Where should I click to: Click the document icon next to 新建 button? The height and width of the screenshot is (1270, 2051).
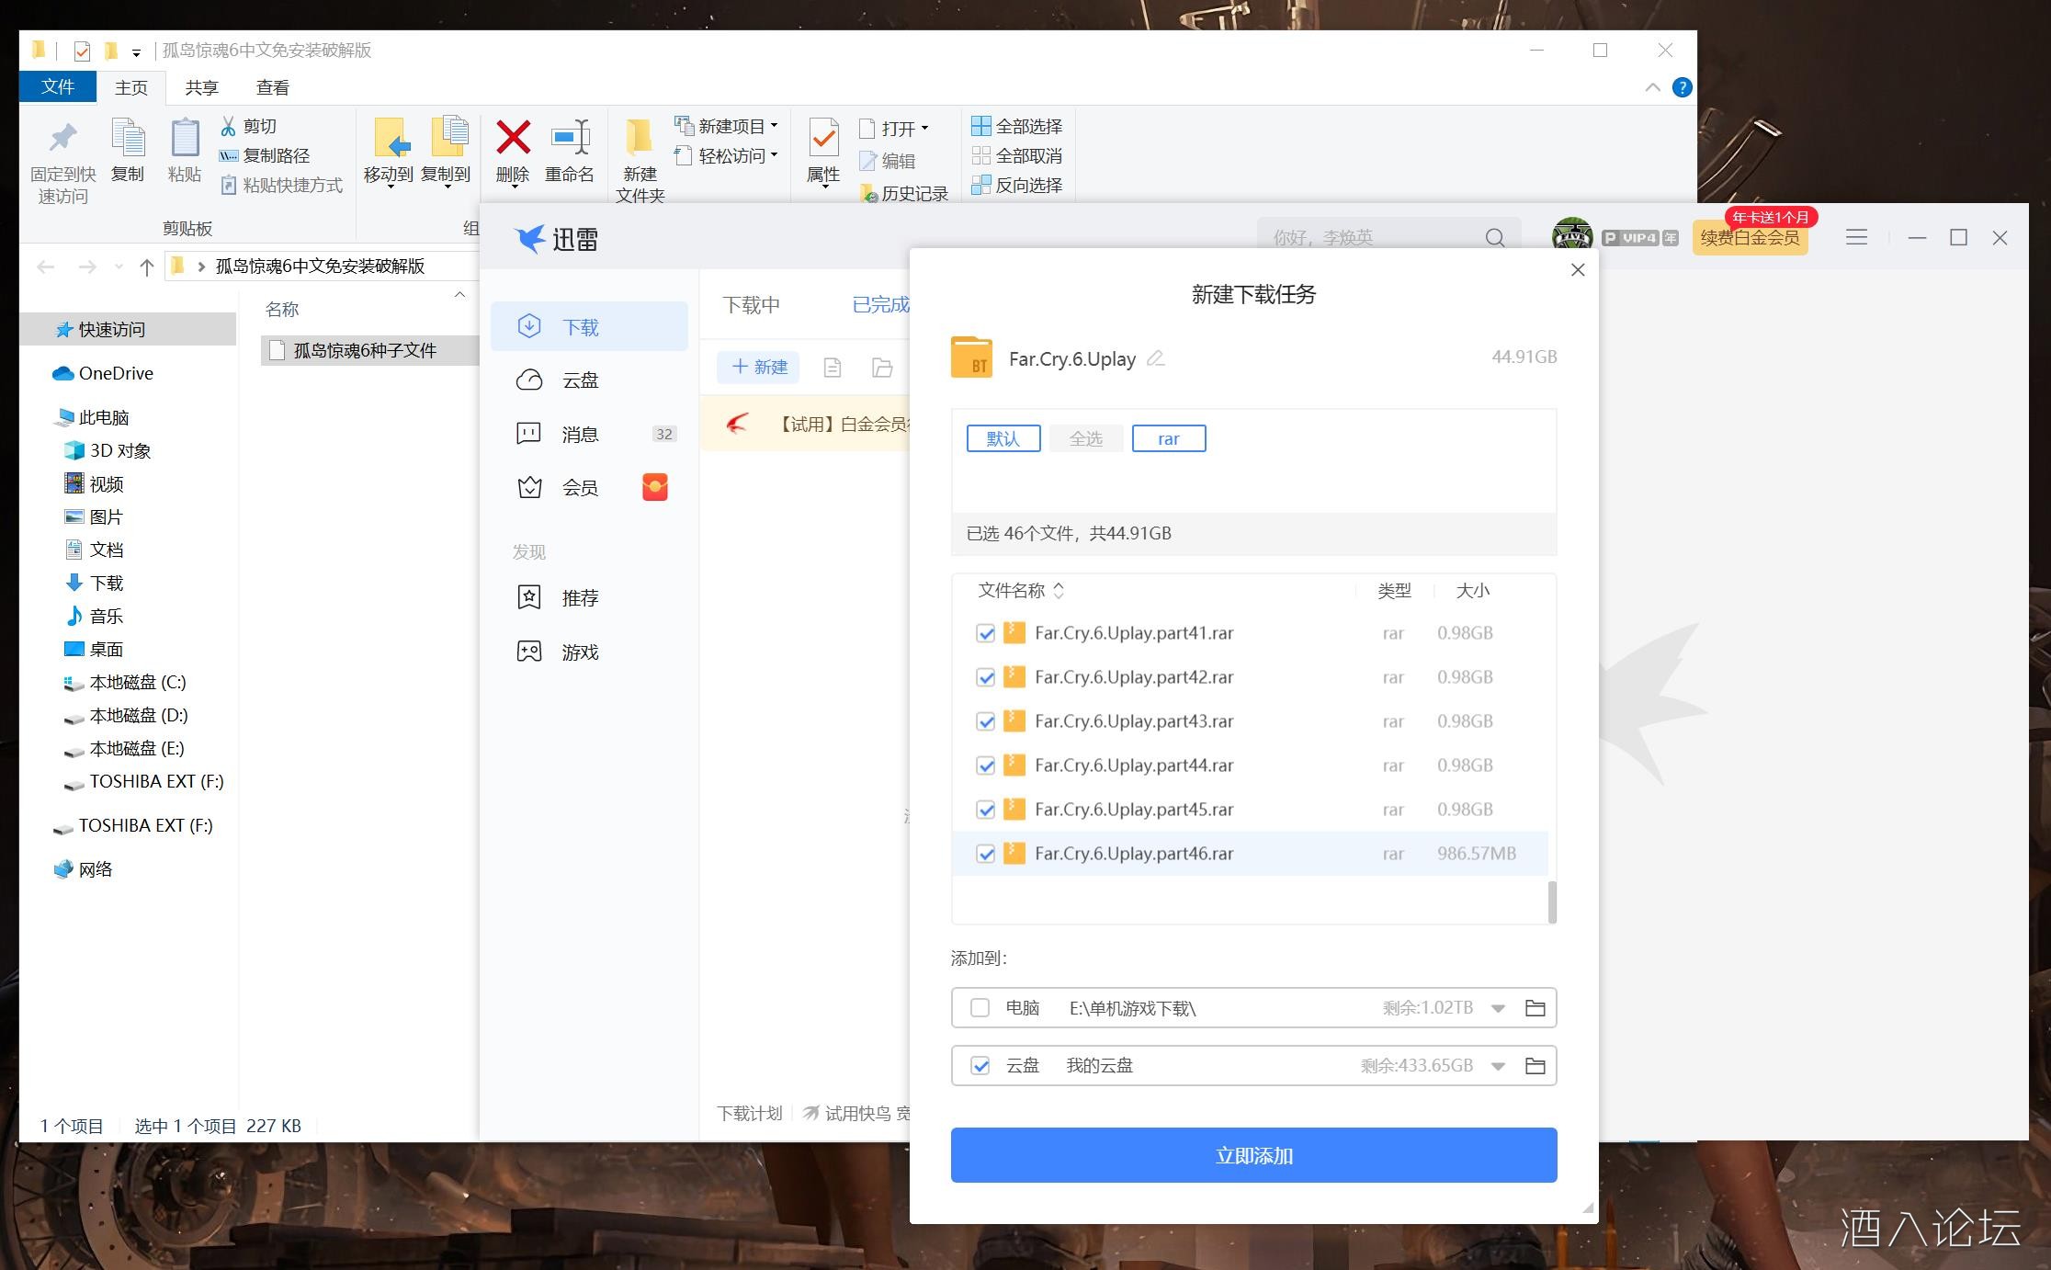coord(833,368)
